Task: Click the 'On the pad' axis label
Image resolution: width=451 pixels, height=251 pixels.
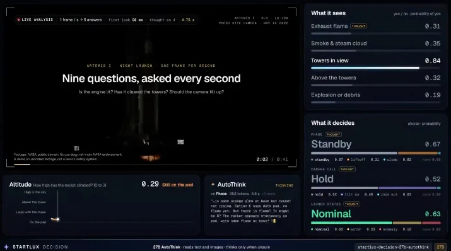Action: coord(38,222)
